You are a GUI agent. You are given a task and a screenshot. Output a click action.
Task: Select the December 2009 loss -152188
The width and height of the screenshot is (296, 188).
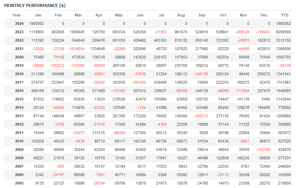click(262, 149)
